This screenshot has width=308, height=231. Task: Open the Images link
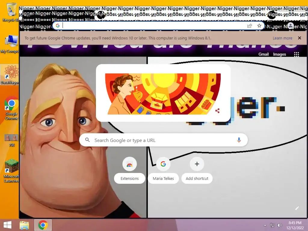[x=279, y=54]
